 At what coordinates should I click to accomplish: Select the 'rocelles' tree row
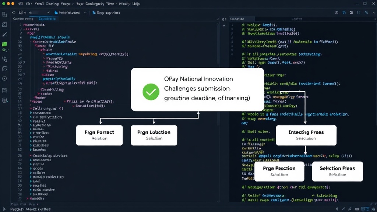(39, 185)
